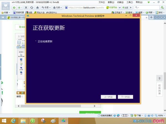Screen dimensions: 166x124
Task: Click the 上一步(B) back button in setup
Action: 108,97
